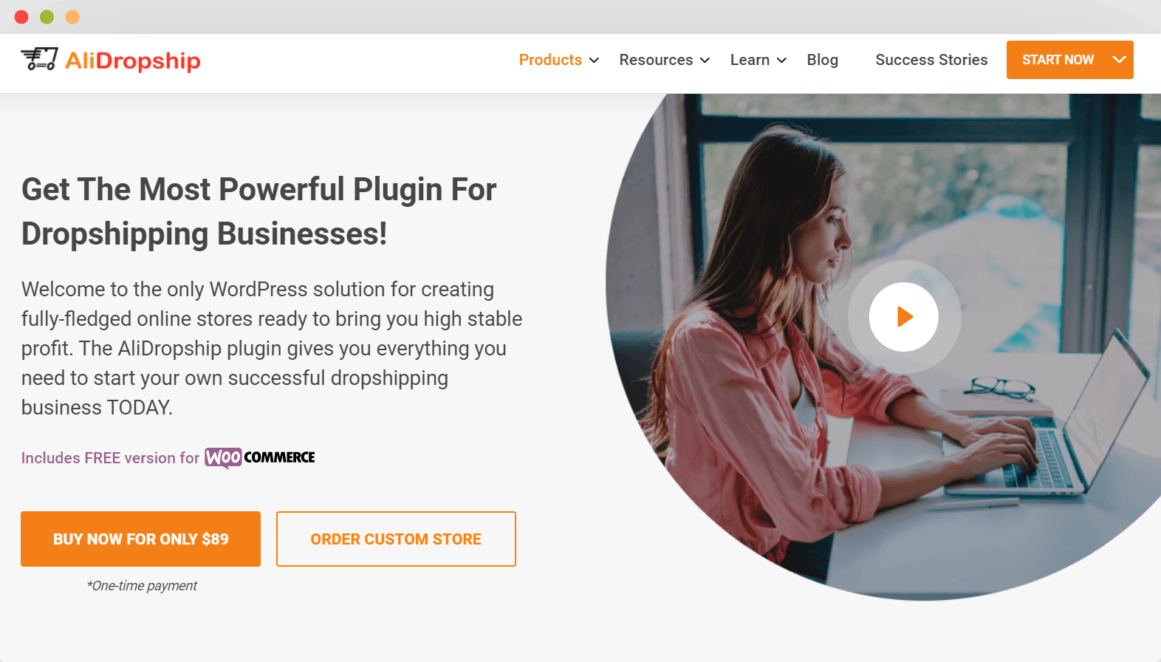Click the AliDropship brand name
Screen dimensions: 1161x662
coord(133,61)
